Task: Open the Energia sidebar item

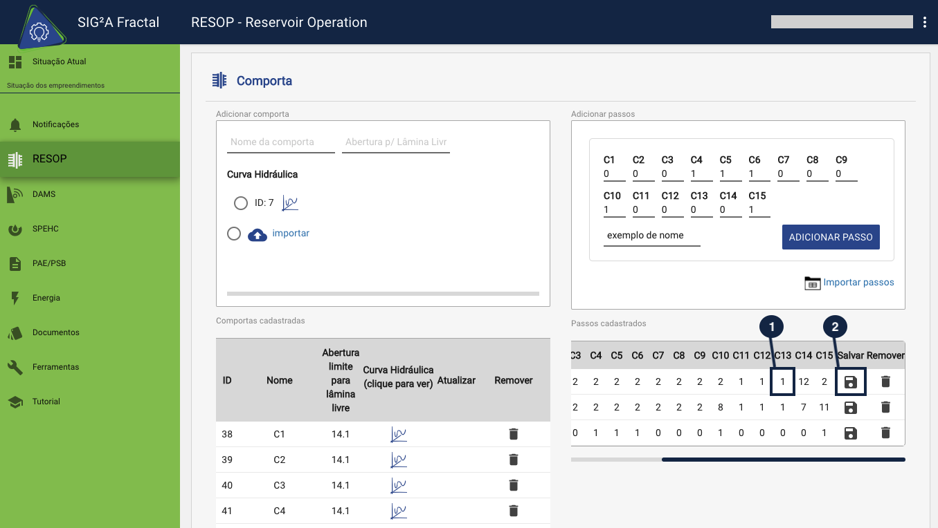Action: pos(46,298)
